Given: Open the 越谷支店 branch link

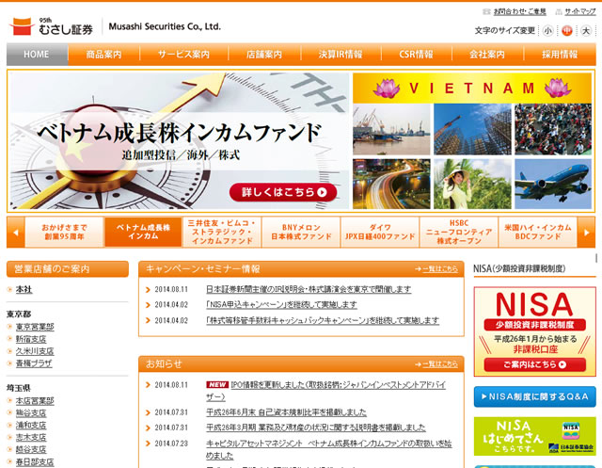Looking at the screenshot, I should 31,449.
